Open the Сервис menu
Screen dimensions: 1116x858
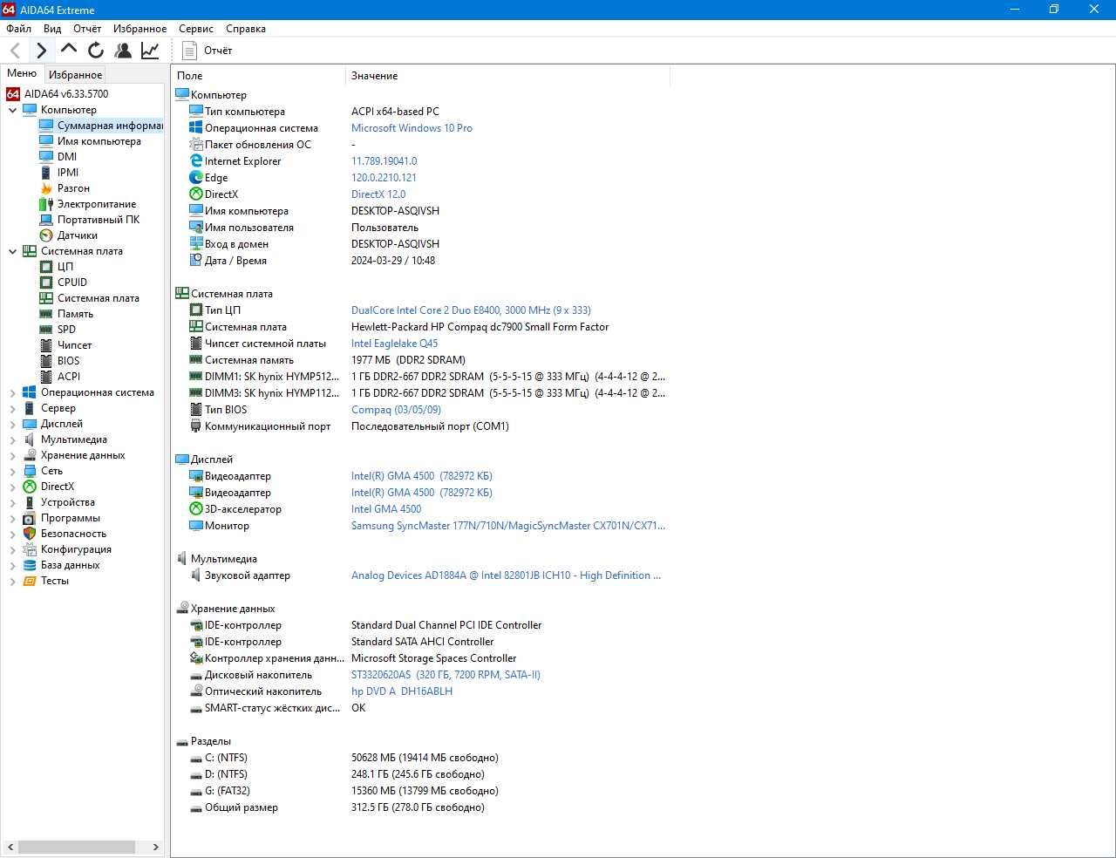pyautogui.click(x=196, y=29)
